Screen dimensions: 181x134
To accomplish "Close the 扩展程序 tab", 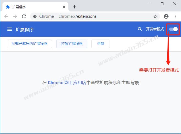I will click(64, 7).
